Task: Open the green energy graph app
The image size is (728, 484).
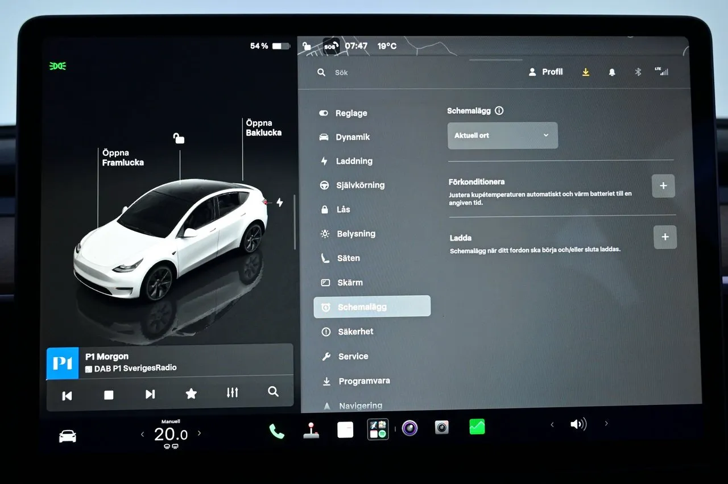Action: 477,427
